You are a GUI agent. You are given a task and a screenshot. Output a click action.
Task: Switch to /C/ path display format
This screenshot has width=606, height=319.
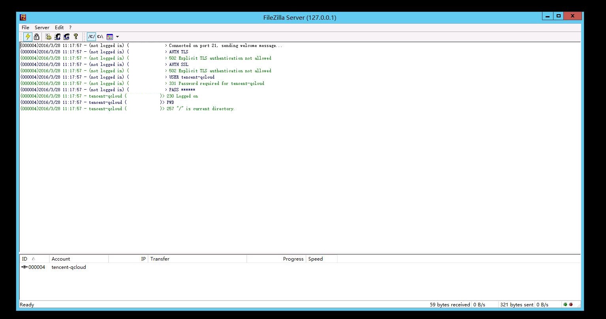click(91, 37)
